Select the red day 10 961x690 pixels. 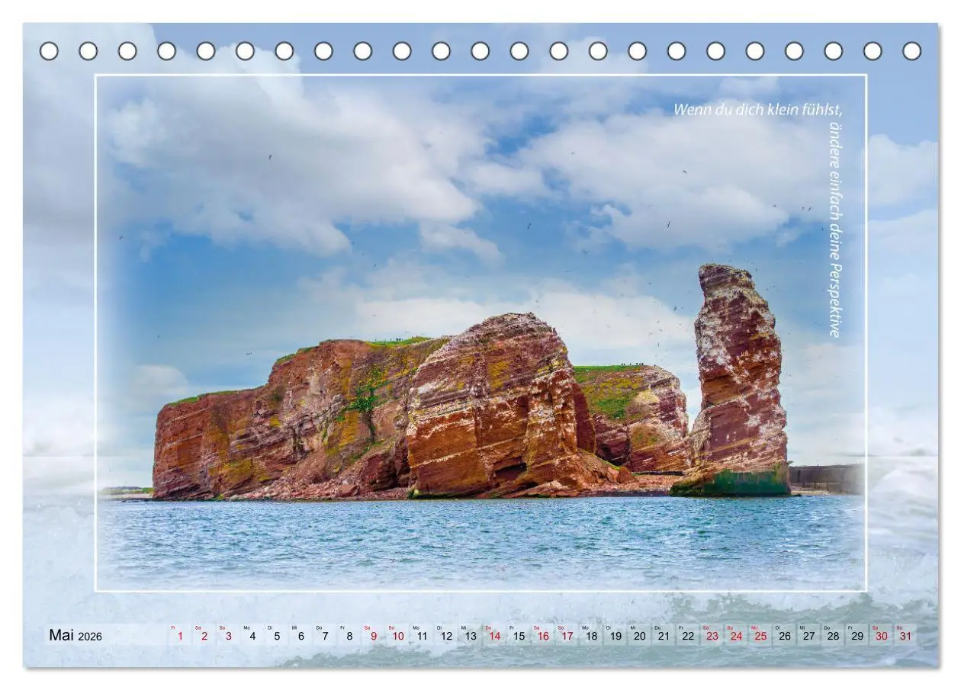click(397, 635)
